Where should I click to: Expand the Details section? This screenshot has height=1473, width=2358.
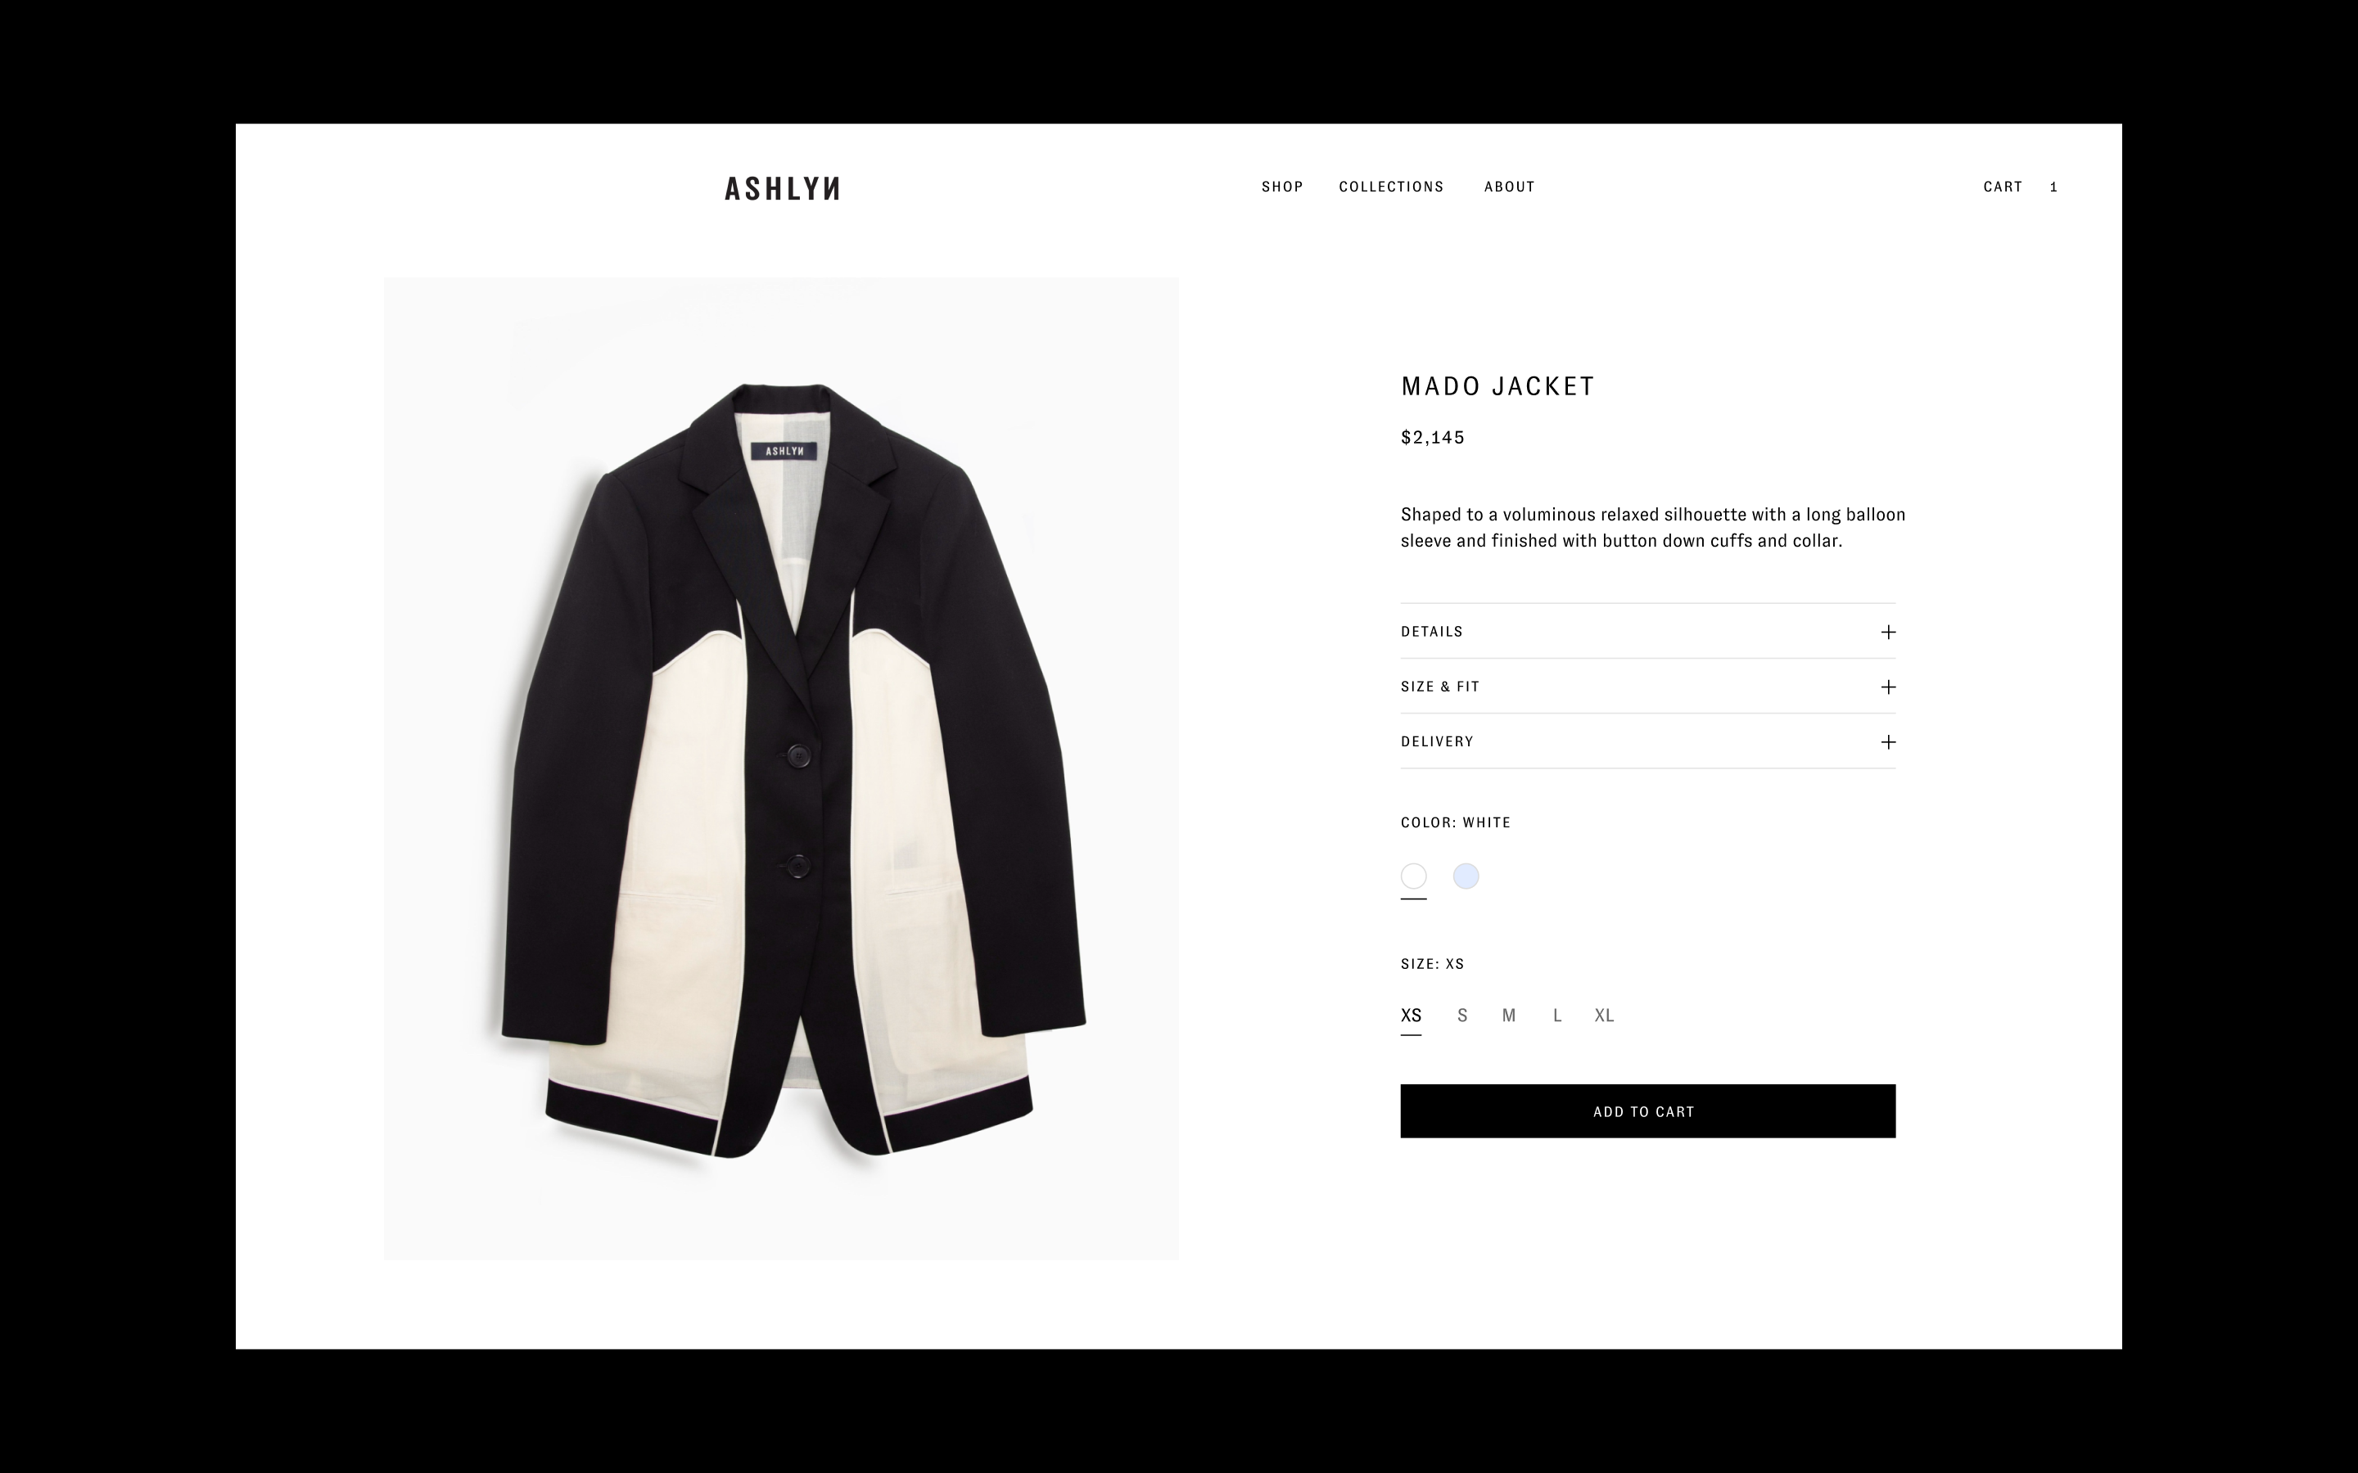(x=1647, y=631)
